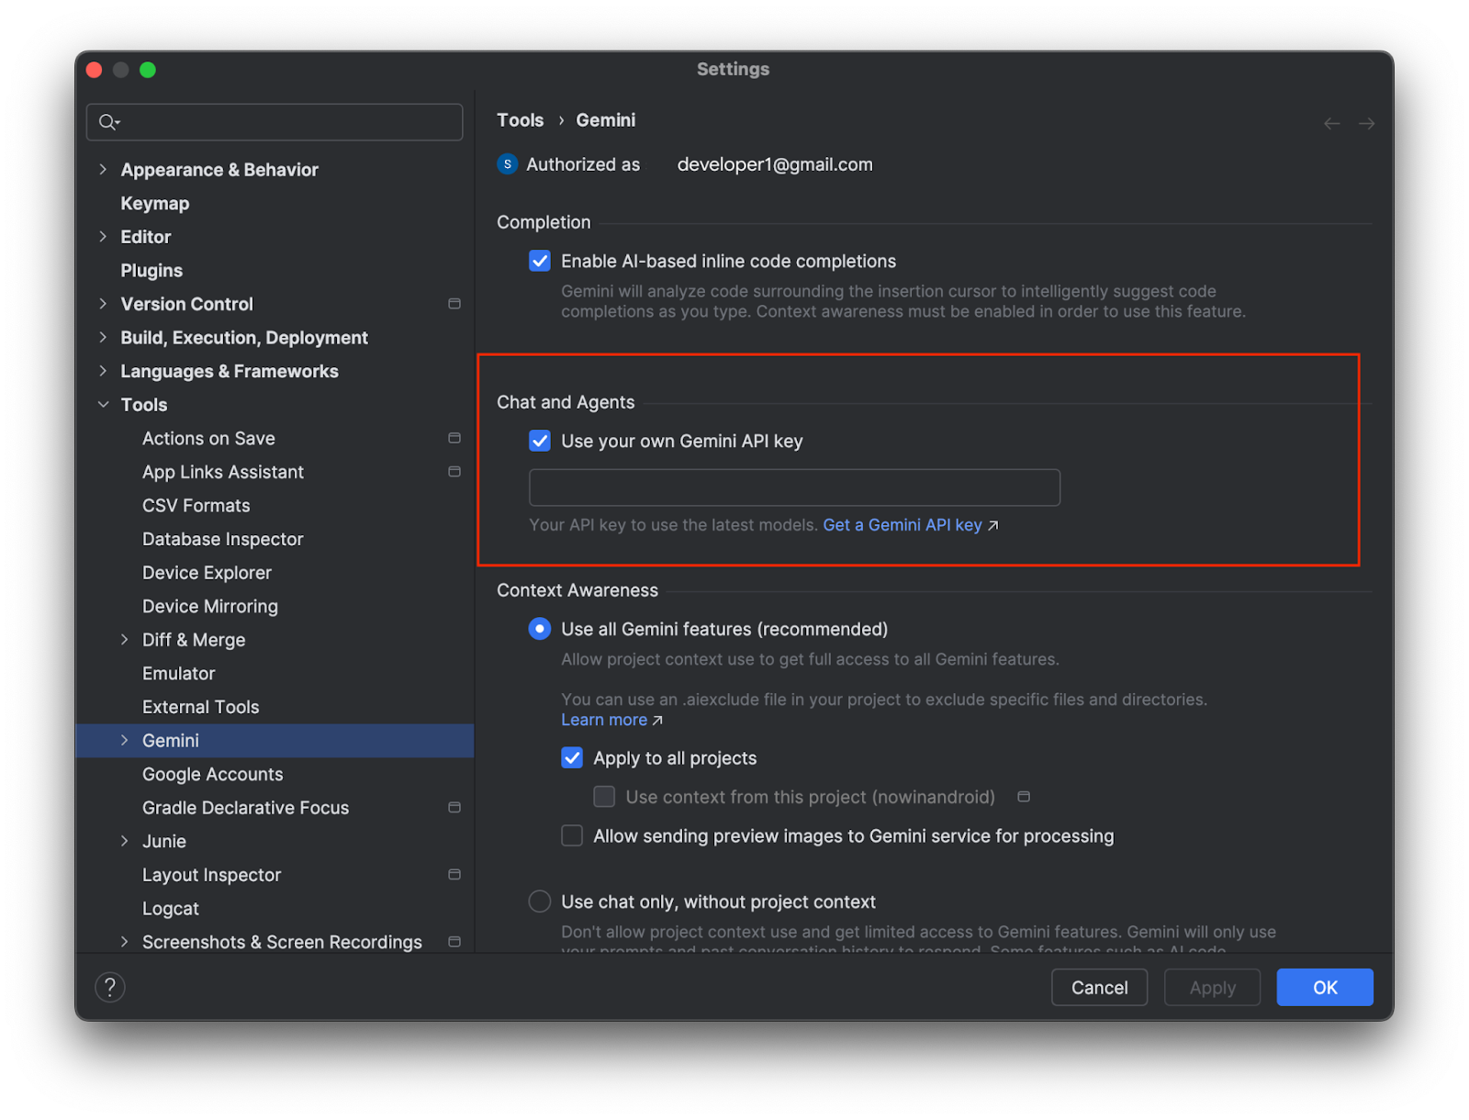Click the search magnifier icon in settings search
The image size is (1469, 1120).
pyautogui.click(x=107, y=121)
